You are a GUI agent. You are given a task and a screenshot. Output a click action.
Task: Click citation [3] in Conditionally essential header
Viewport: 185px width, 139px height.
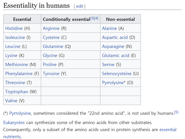pyautogui.click(x=92, y=18)
